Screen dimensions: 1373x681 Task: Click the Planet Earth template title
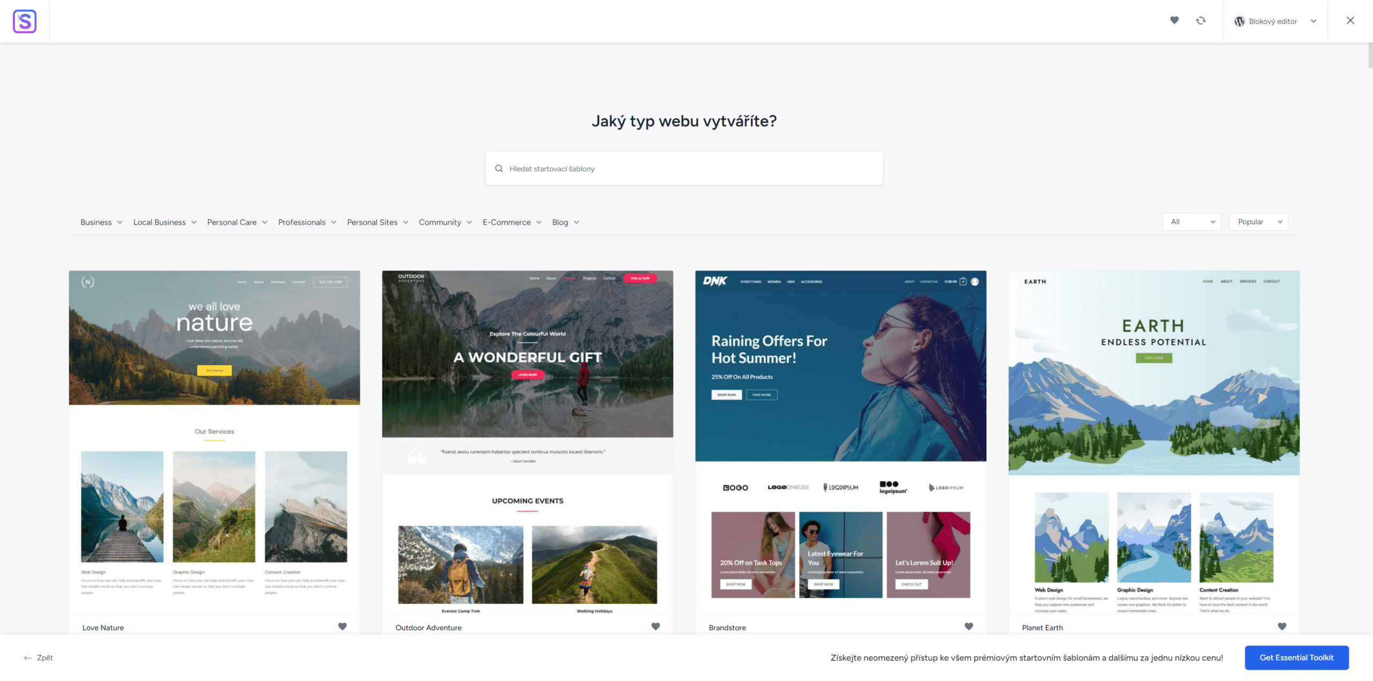click(x=1043, y=627)
